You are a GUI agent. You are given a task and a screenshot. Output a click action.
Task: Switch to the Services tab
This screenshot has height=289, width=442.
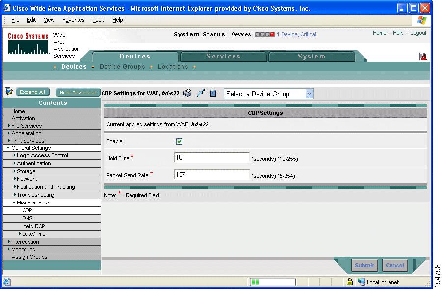pyautogui.click(x=224, y=56)
